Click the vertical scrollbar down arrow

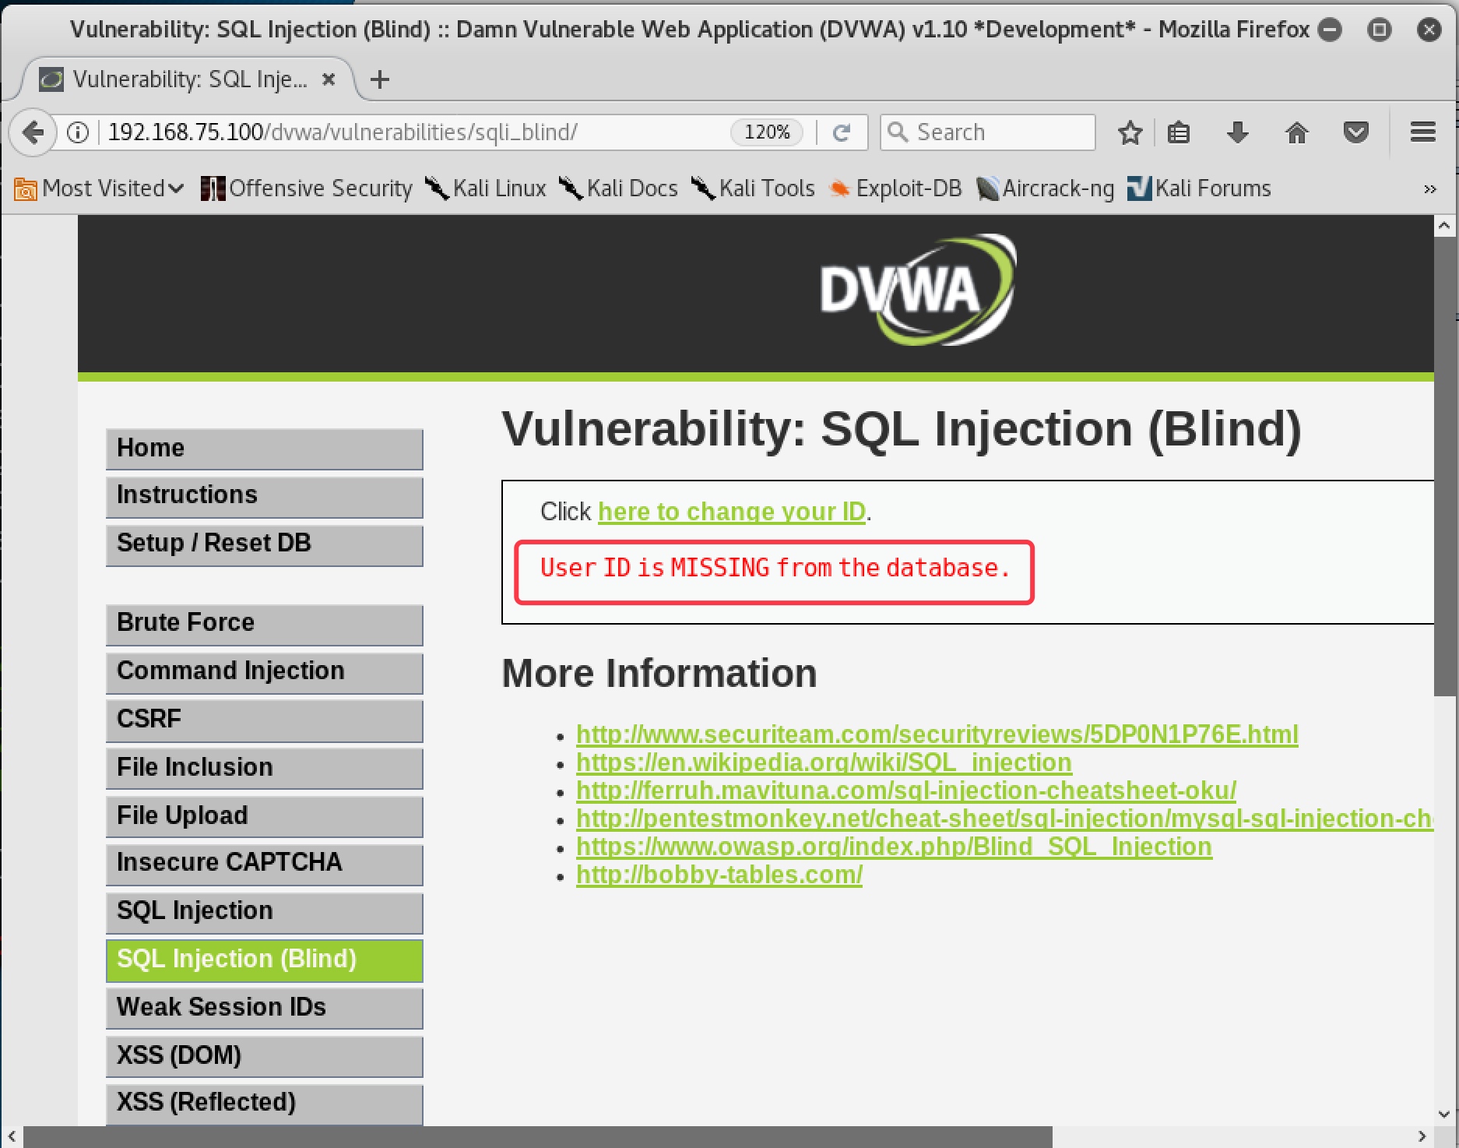pos(1444,1115)
